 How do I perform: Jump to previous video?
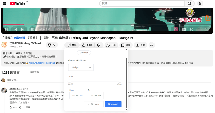(15, 29)
